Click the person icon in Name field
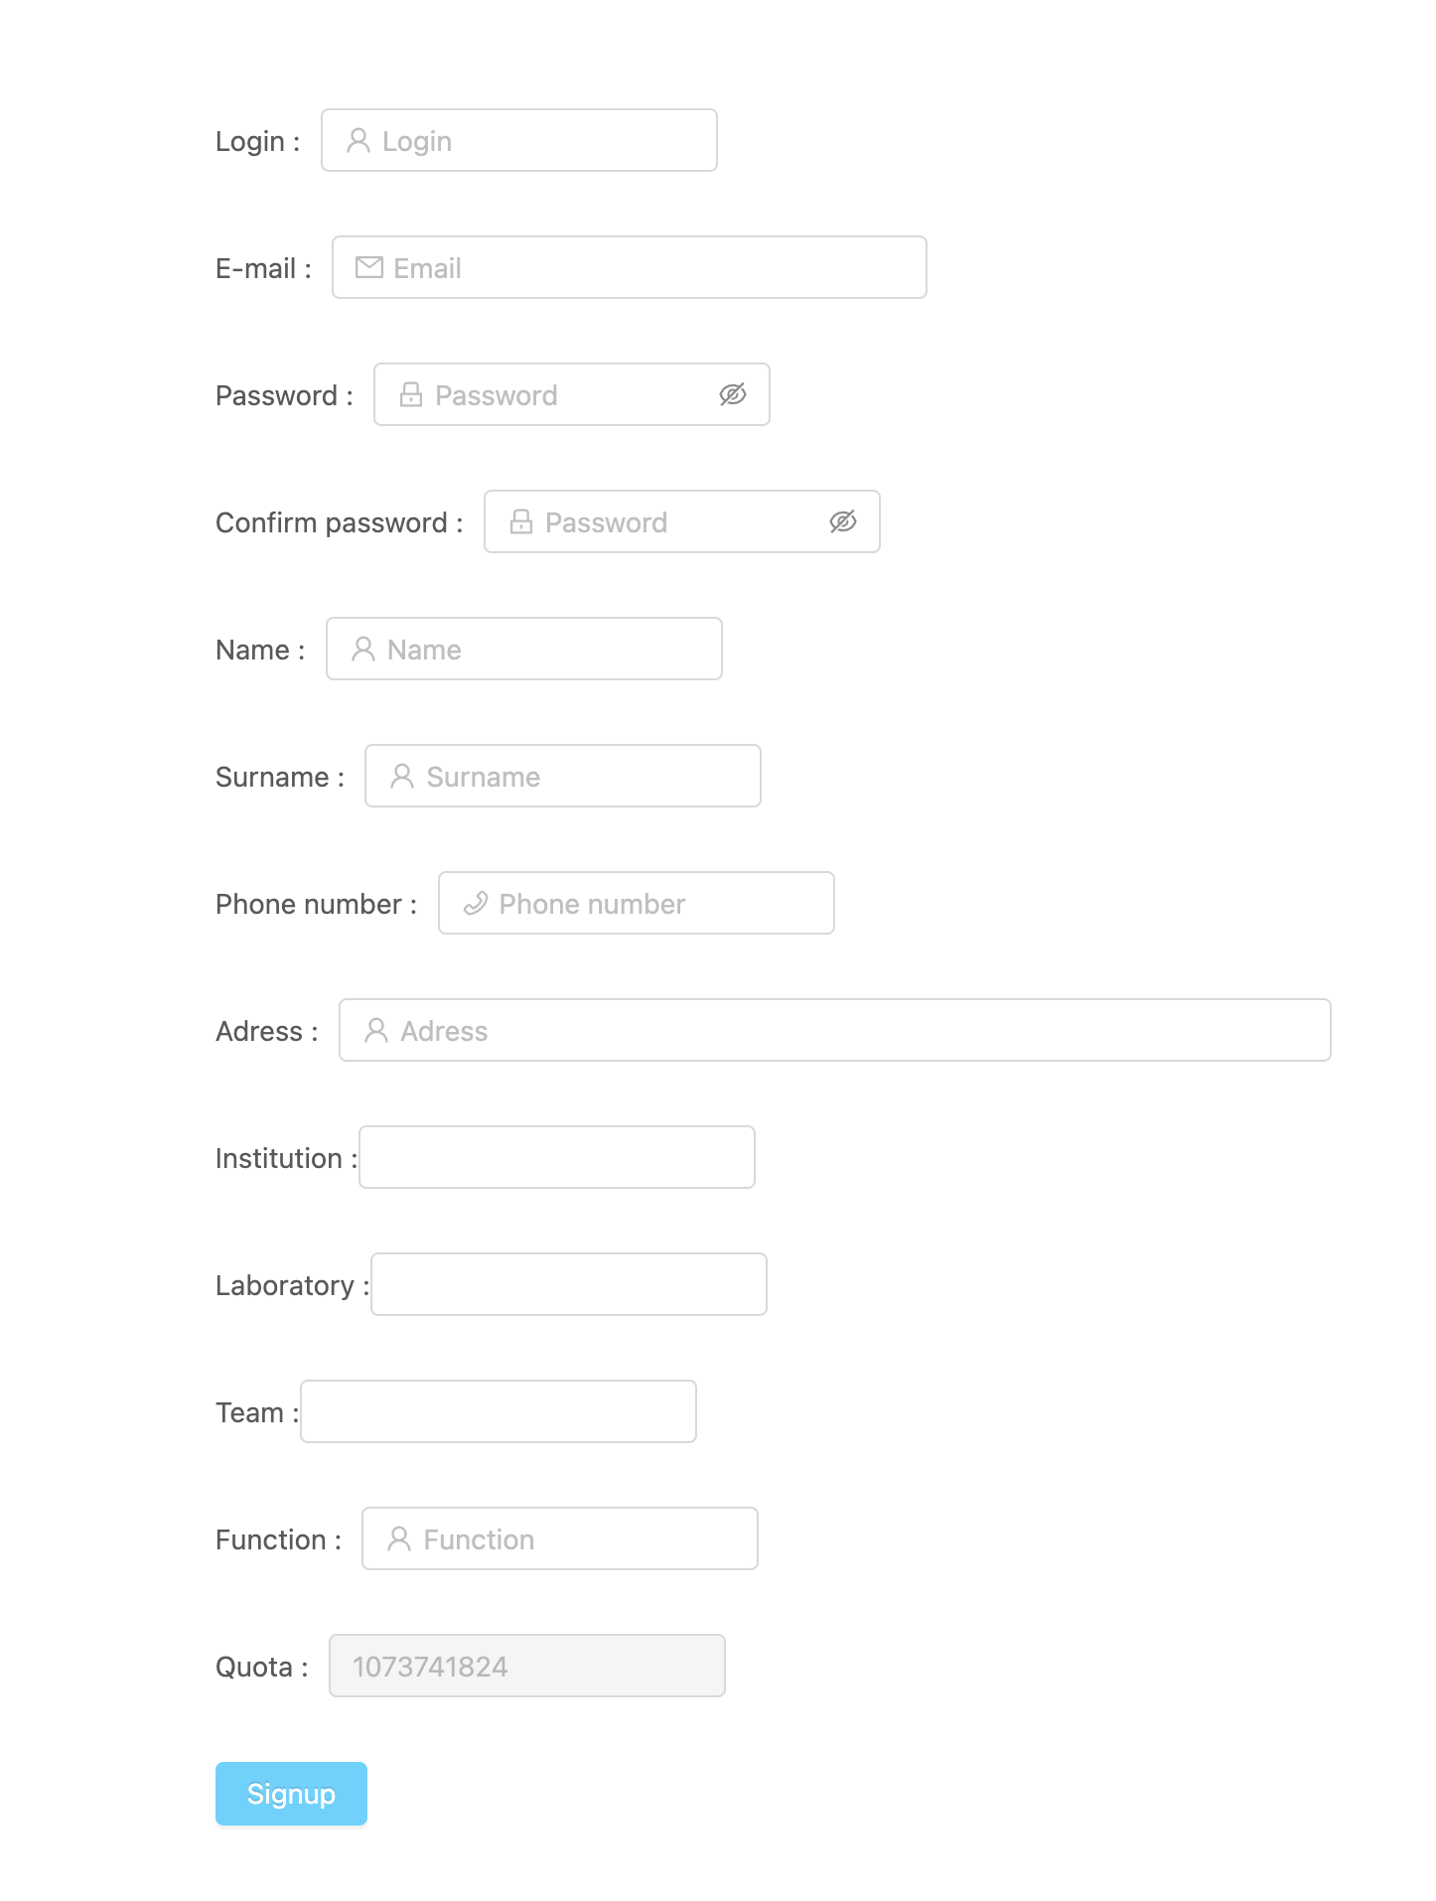This screenshot has height=1901, width=1436. [363, 649]
